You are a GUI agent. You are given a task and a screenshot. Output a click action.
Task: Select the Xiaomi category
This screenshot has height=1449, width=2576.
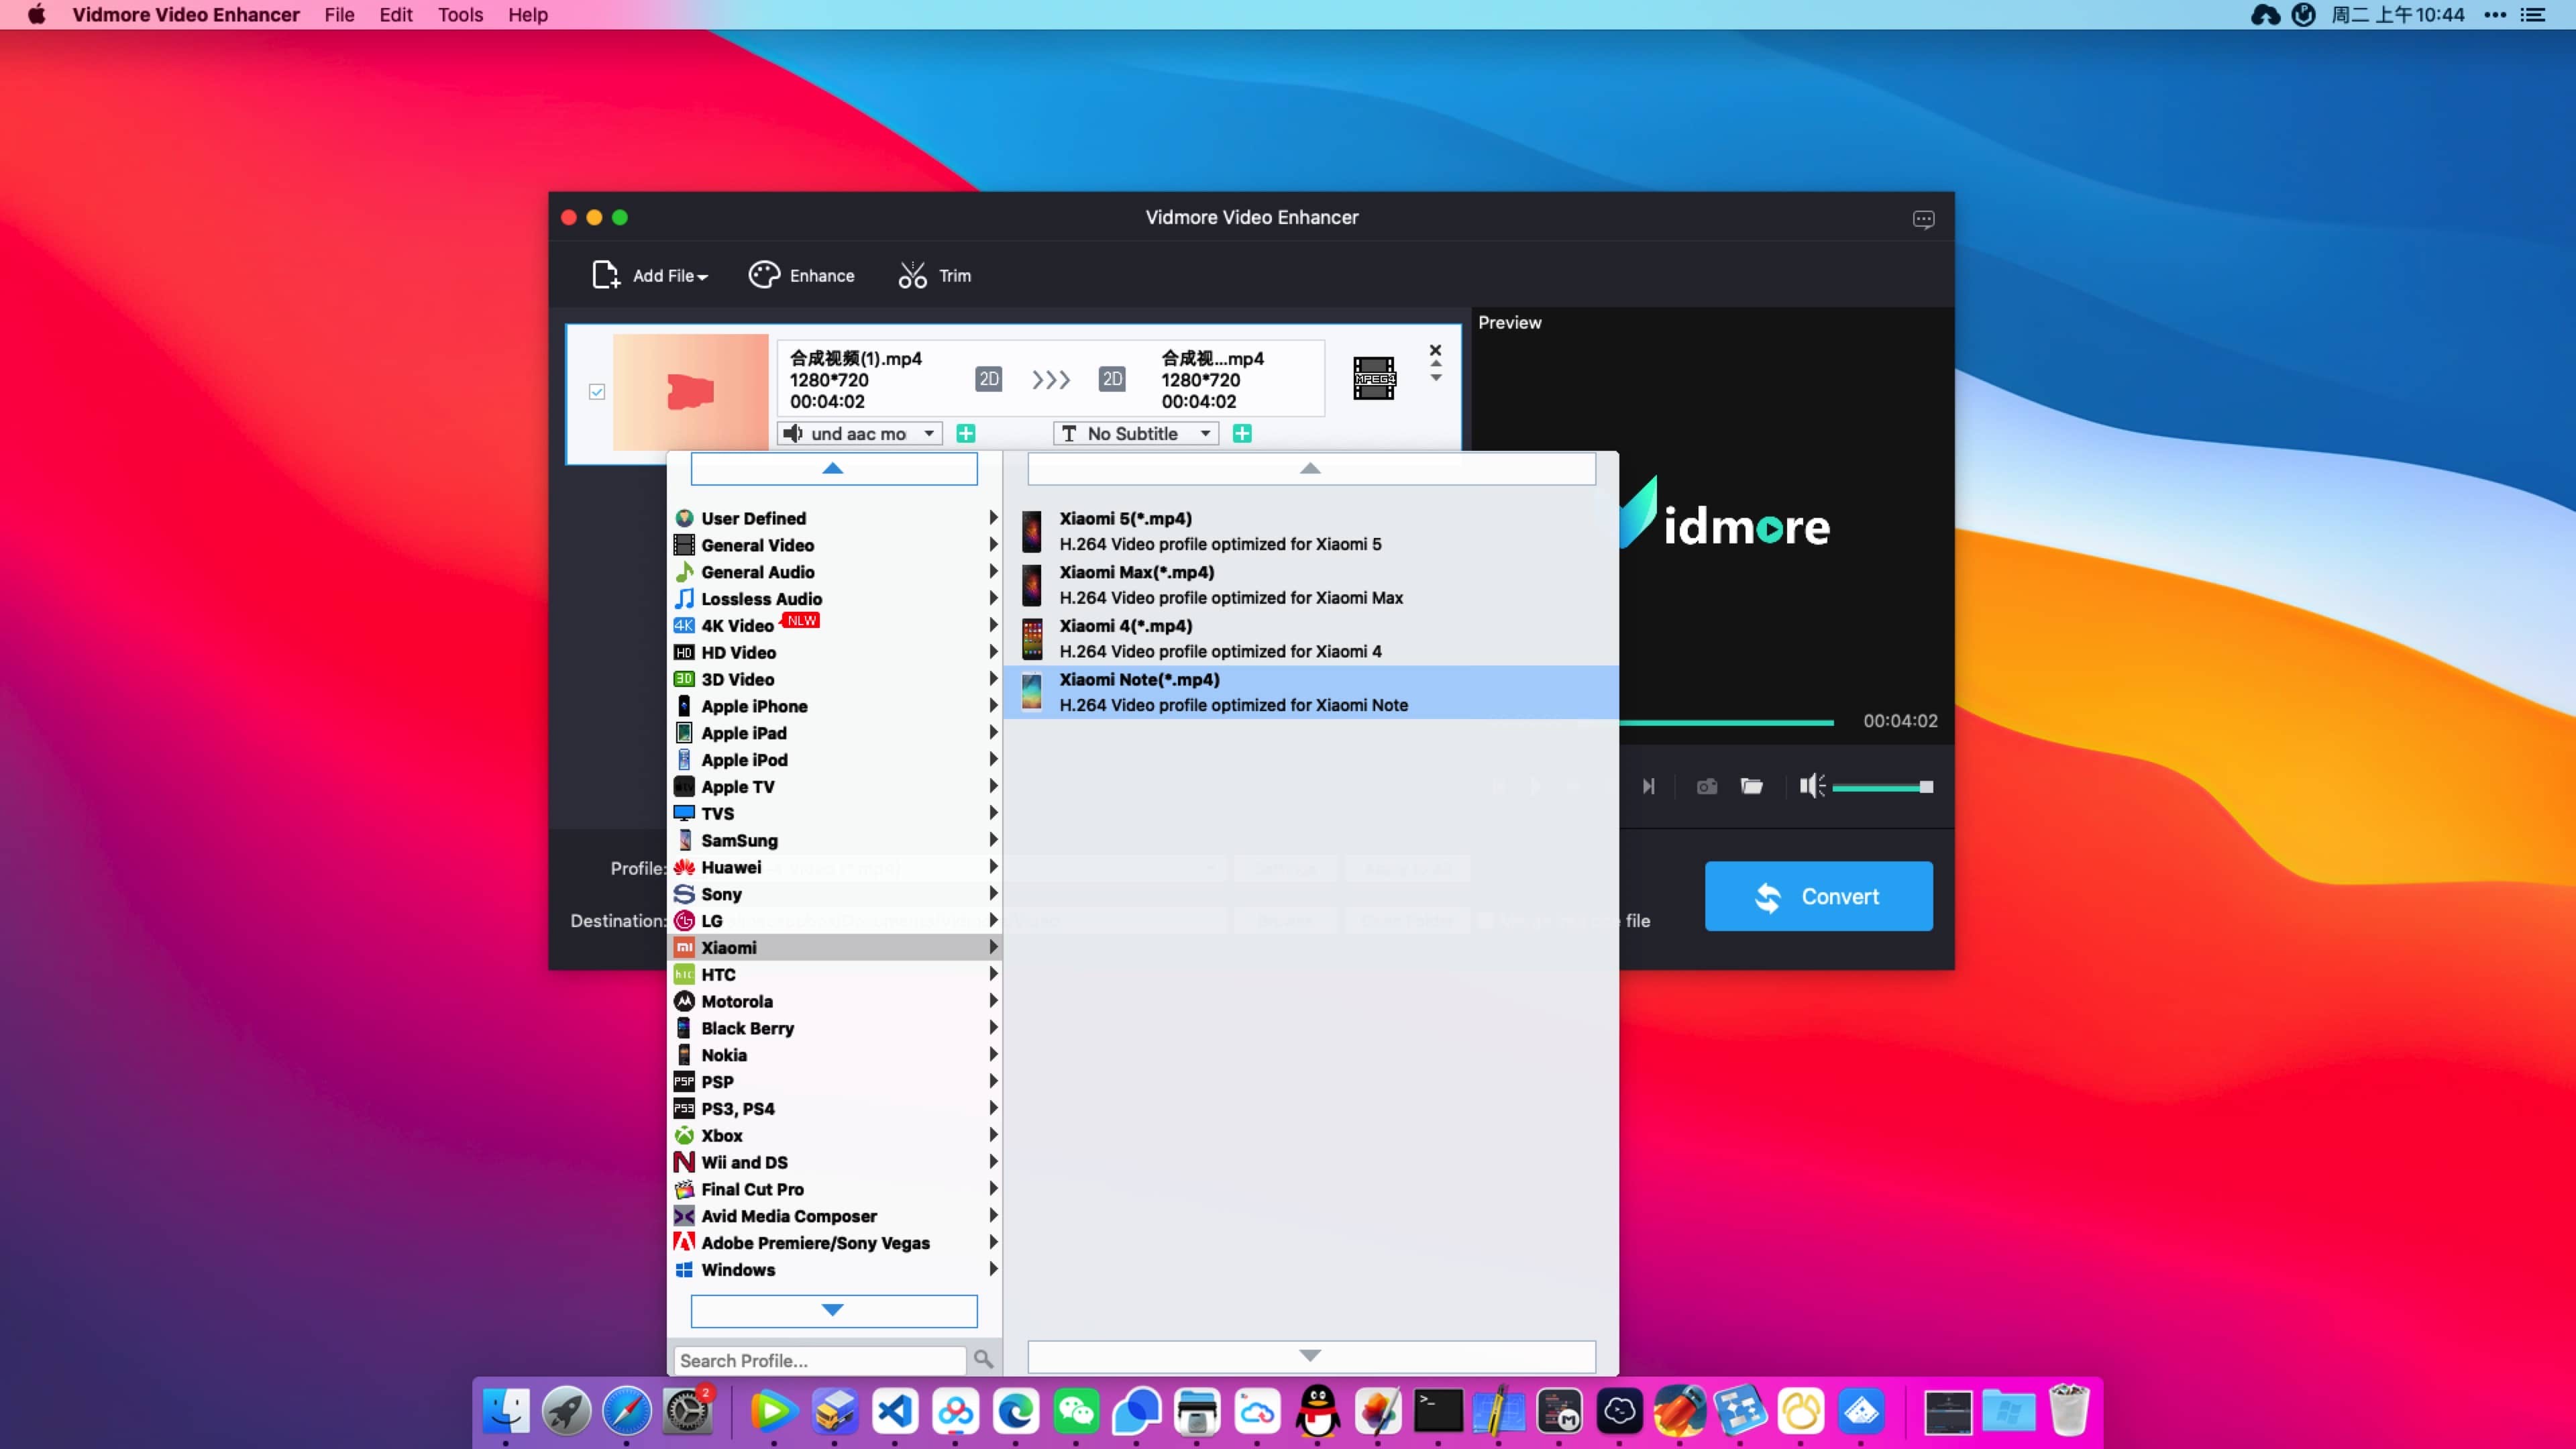click(835, 947)
